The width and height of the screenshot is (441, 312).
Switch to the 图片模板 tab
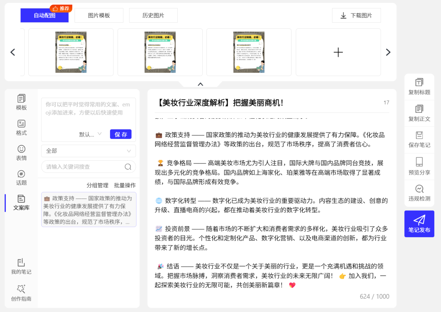click(99, 15)
